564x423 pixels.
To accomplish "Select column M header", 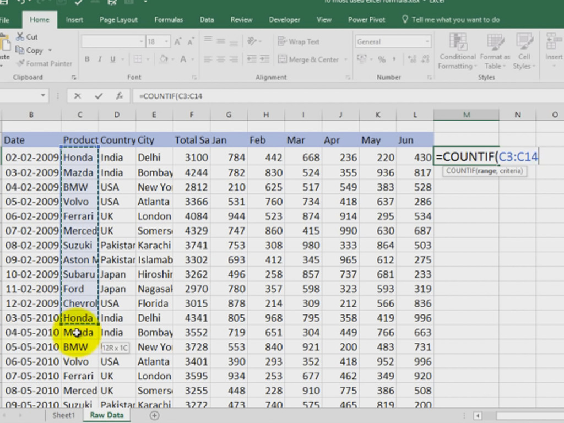I will click(x=466, y=115).
